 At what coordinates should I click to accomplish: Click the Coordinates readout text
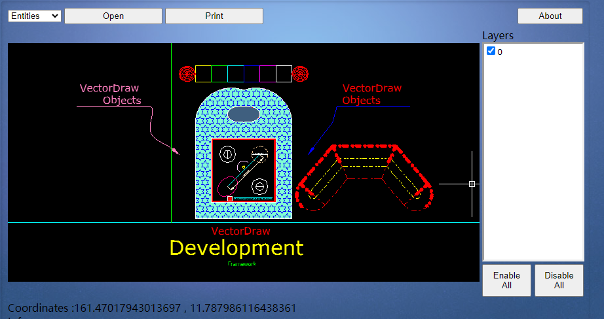point(152,309)
